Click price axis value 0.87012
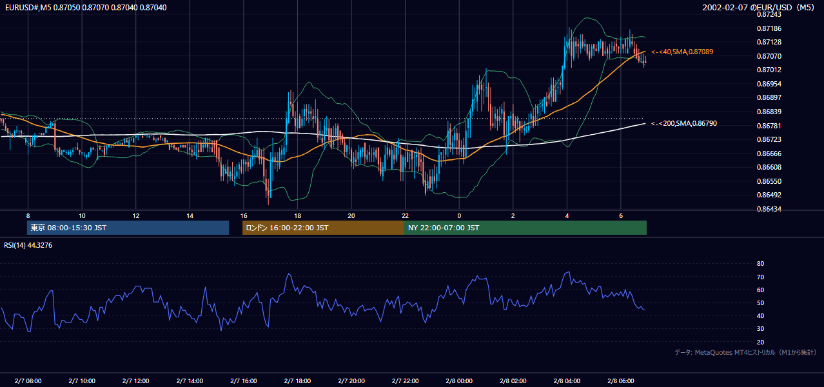The image size is (824, 387). 769,70
